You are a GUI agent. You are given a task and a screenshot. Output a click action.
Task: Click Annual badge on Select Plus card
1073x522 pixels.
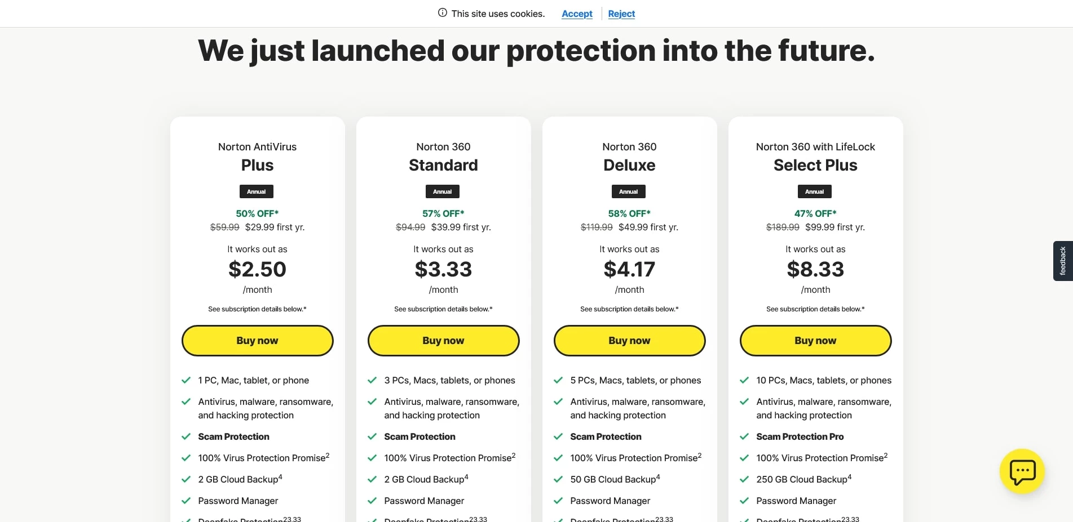(814, 191)
